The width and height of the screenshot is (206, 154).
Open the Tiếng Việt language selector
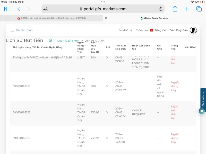click(x=158, y=30)
